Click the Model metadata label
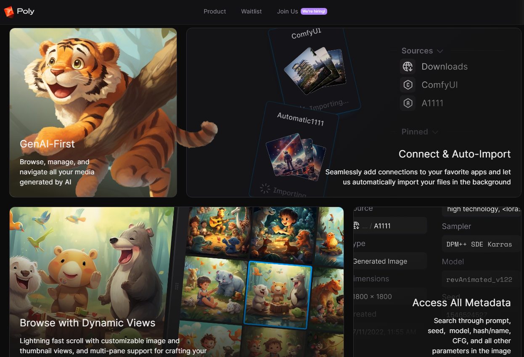The height and width of the screenshot is (357, 524). 453,262
